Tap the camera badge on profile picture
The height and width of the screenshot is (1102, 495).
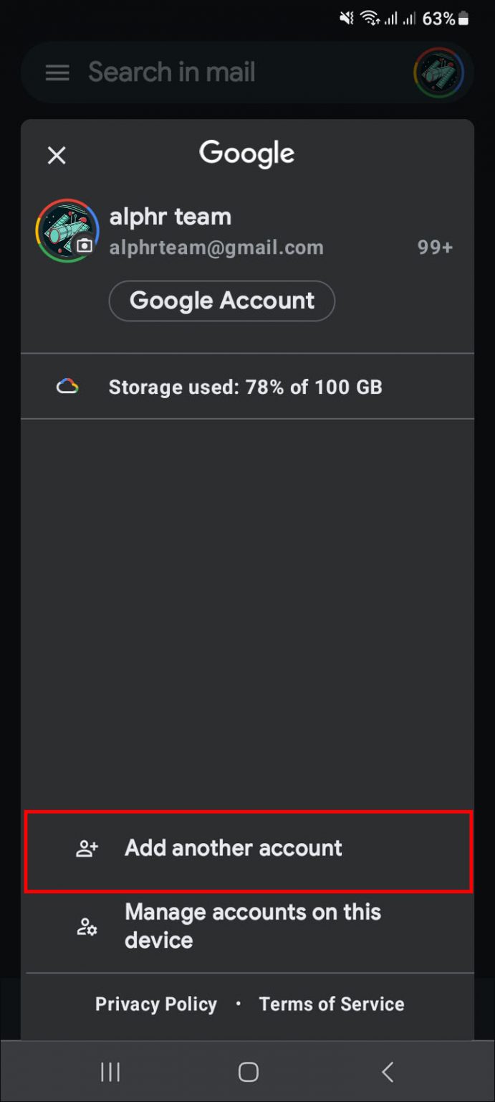[85, 246]
